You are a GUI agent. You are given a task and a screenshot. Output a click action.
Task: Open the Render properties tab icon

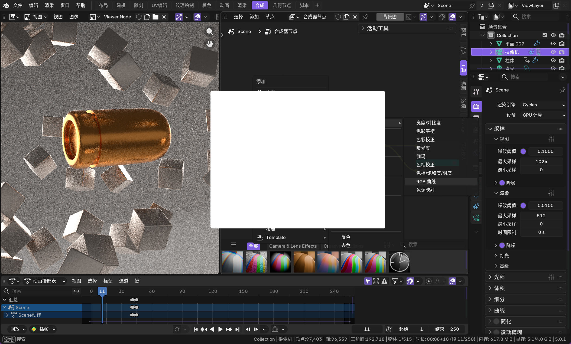(x=476, y=106)
